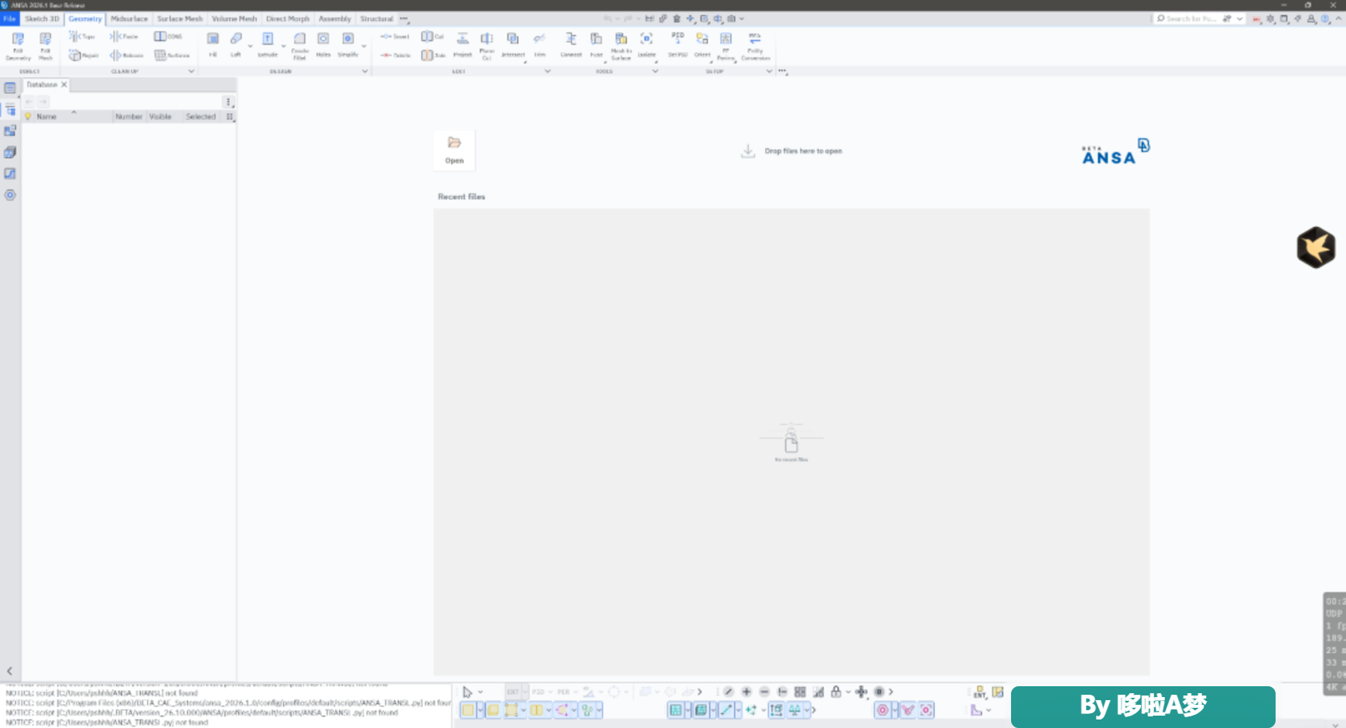Image resolution: width=1346 pixels, height=728 pixels.
Task: Select the Intersect tool
Action: point(513,44)
